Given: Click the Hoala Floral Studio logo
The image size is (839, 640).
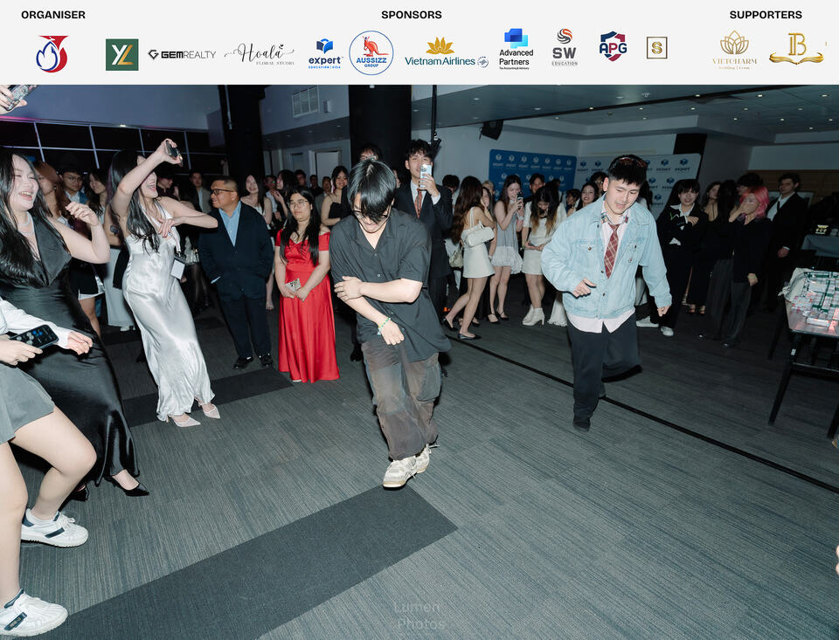Looking at the screenshot, I should coord(260,54).
